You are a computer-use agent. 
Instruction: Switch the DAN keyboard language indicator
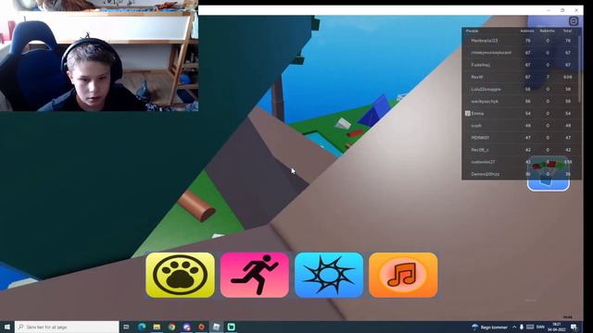[540, 327]
